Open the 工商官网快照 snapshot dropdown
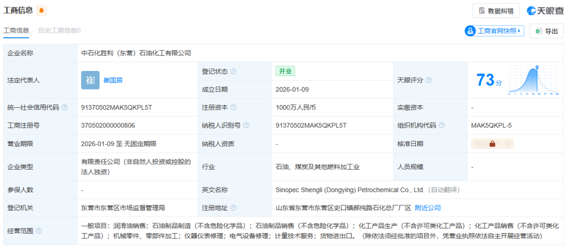This screenshot has width=568, height=252. pos(494,31)
